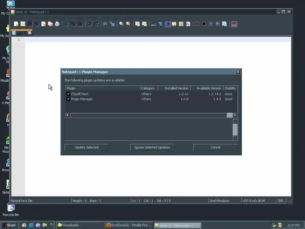Image resolution: width=305 pixels, height=229 pixels.
Task: Create a new document from the toolbar
Action: pyautogui.click(x=16, y=24)
